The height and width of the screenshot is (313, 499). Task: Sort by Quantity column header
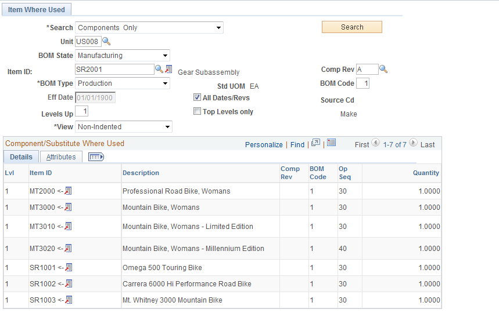click(426, 173)
